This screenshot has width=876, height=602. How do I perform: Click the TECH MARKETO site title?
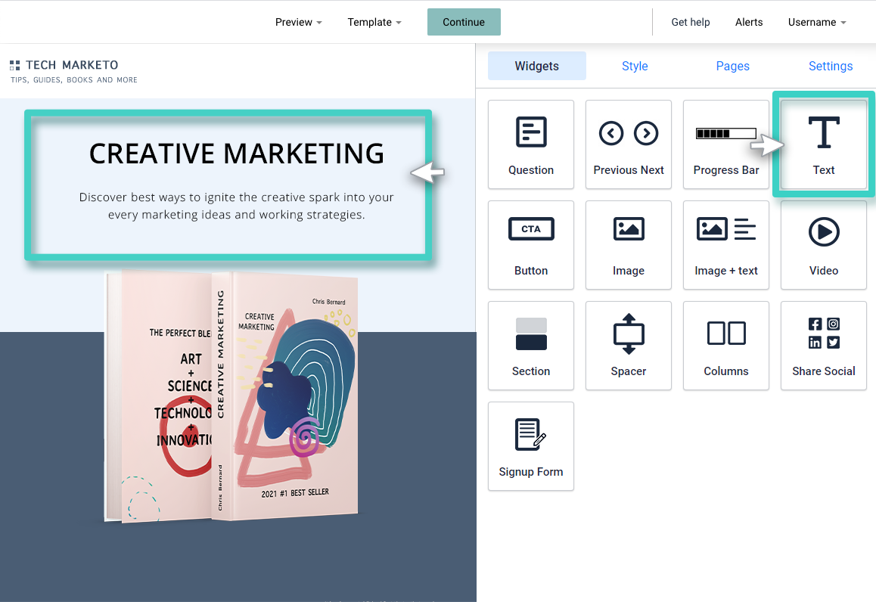(x=72, y=65)
